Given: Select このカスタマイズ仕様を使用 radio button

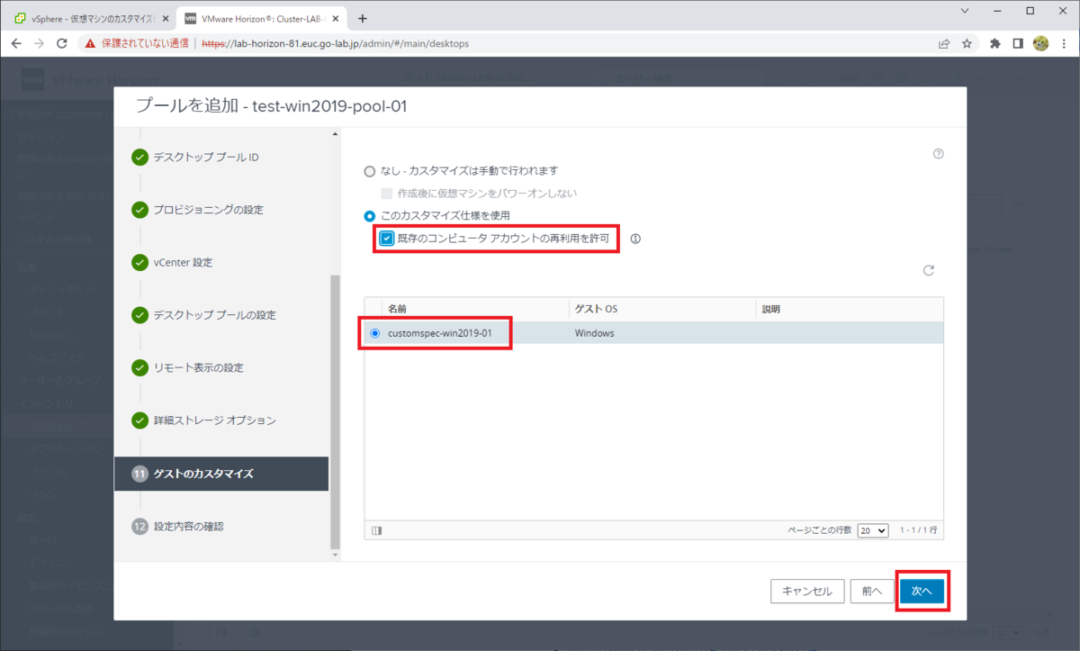Looking at the screenshot, I should tap(369, 215).
